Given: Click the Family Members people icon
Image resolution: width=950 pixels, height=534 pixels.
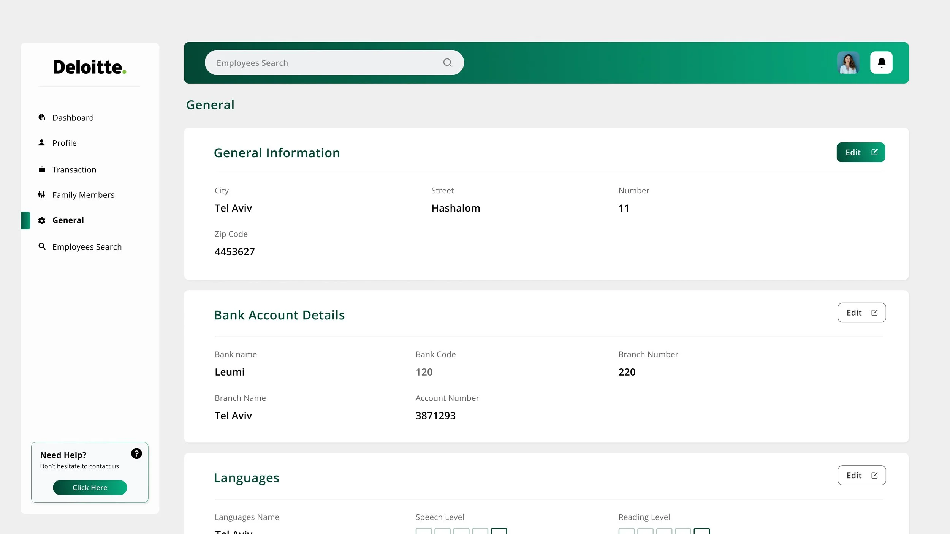Looking at the screenshot, I should click(41, 195).
